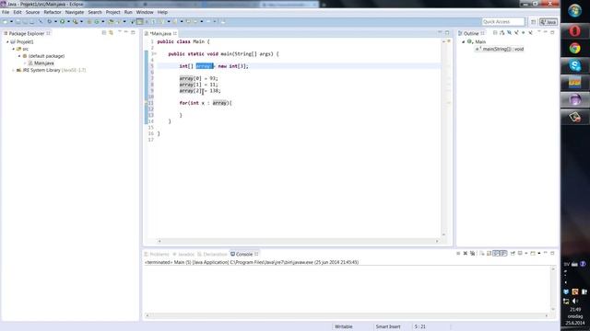Collapse the (default package) node

point(19,56)
